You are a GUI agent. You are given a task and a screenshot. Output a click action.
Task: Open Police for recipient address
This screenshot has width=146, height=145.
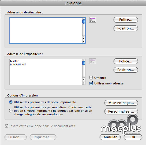click(x=126, y=20)
